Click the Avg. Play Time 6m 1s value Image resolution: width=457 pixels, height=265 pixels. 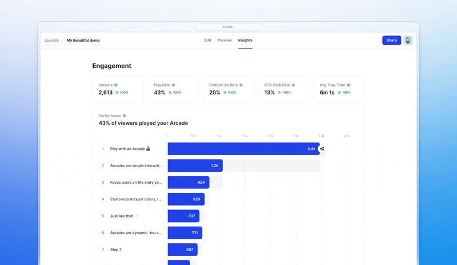327,93
